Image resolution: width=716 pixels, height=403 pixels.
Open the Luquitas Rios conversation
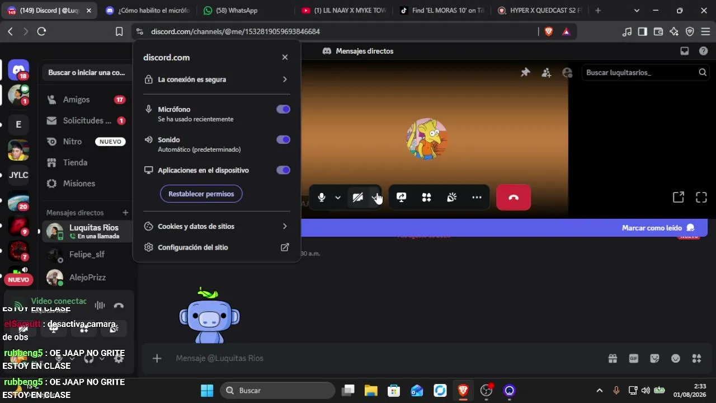pyautogui.click(x=87, y=231)
